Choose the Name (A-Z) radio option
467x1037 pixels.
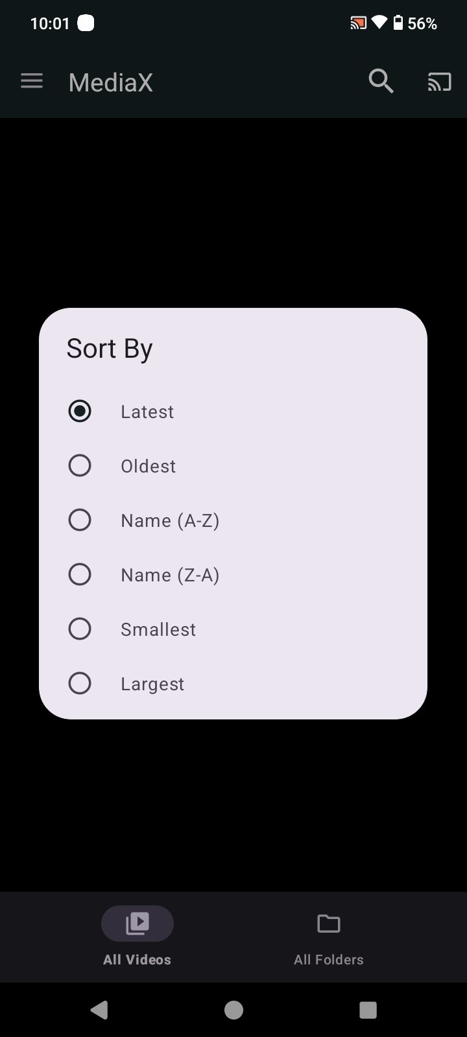(x=80, y=520)
